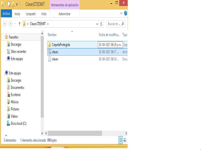Viewport: 201px width, 150px height.
Task: Click the second claves row date 06:16
Action: coord(109,59)
